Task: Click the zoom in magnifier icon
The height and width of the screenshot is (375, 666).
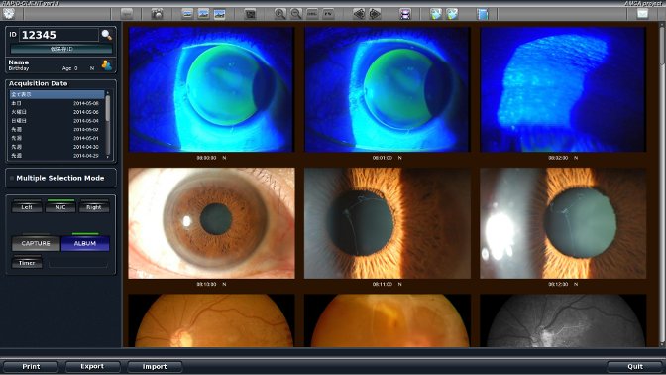Action: click(279, 14)
